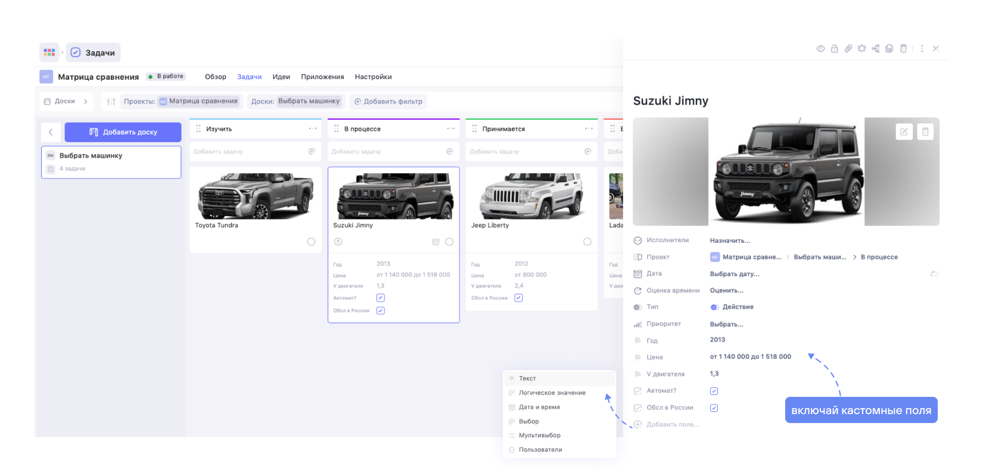Select Пользователи field type
This screenshot has width=983, height=476.
point(559,450)
